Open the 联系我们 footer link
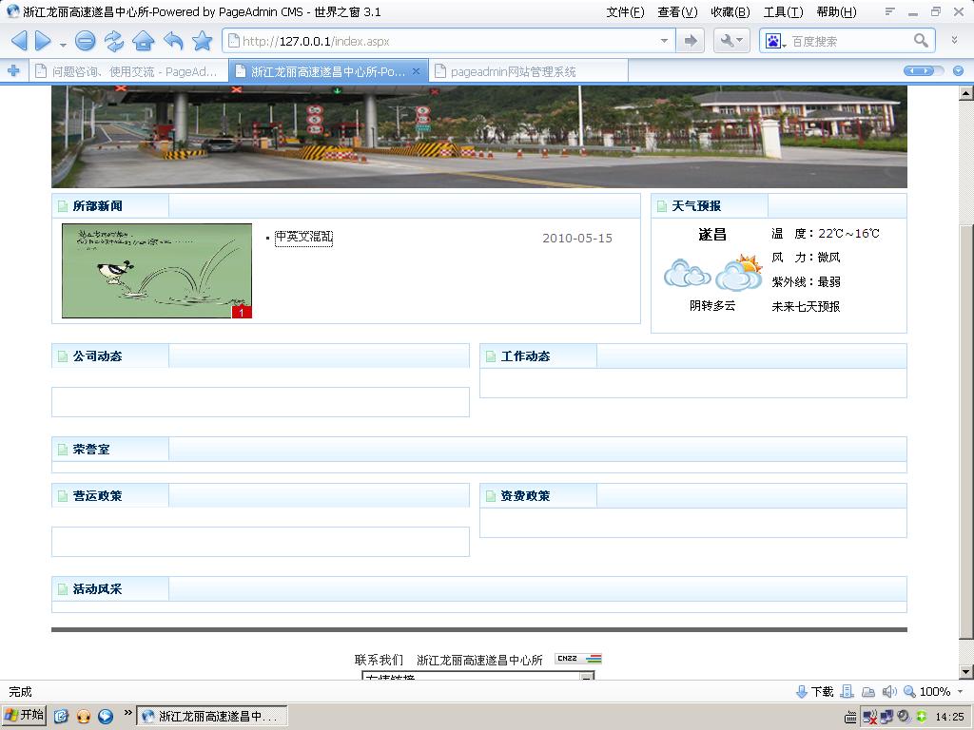The image size is (974, 730). coord(379,660)
